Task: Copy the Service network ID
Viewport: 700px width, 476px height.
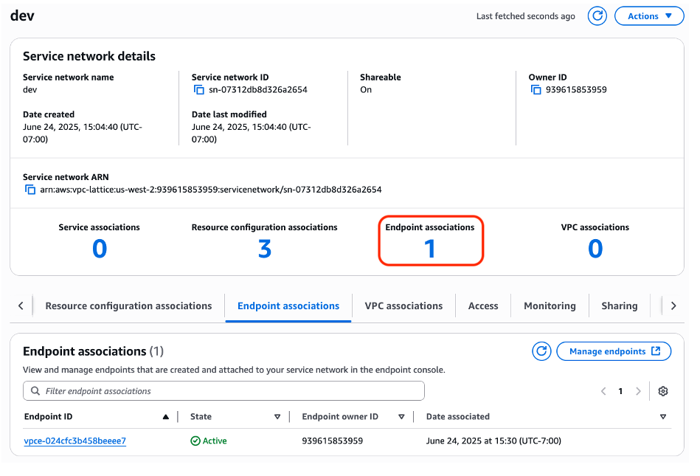Action: 198,90
